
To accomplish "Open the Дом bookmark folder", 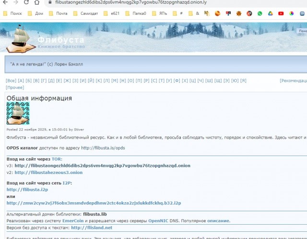I will coord(35,13).
